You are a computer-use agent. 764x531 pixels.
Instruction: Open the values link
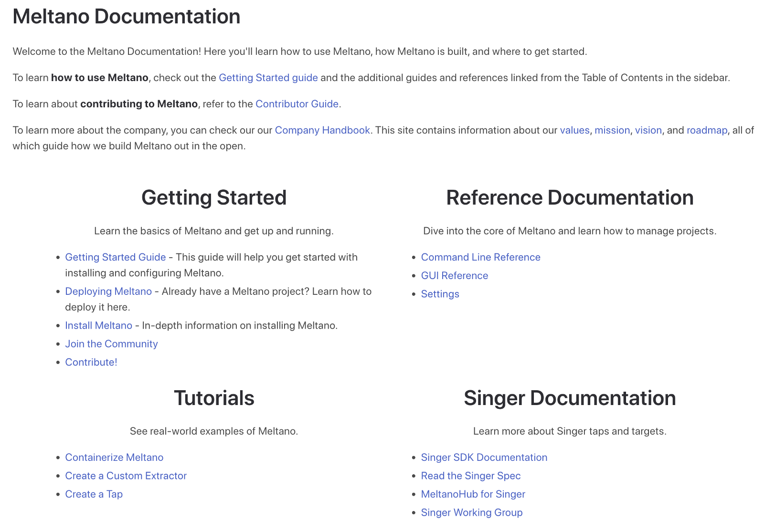(x=574, y=130)
